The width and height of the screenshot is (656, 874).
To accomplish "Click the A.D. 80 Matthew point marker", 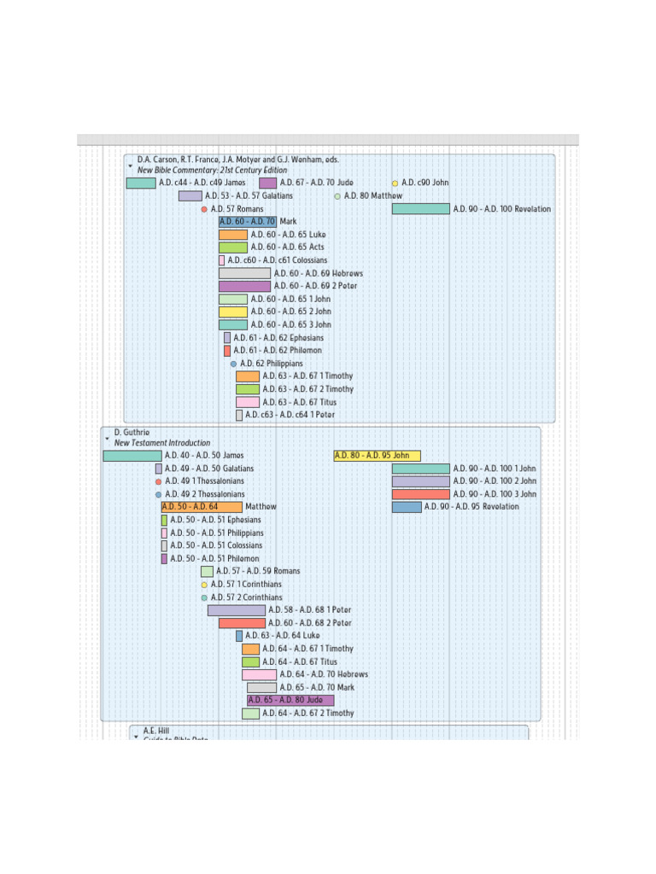I will click(x=337, y=196).
